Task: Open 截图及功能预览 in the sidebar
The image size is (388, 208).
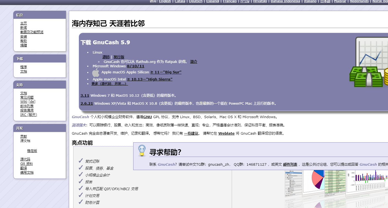Action: [32, 32]
